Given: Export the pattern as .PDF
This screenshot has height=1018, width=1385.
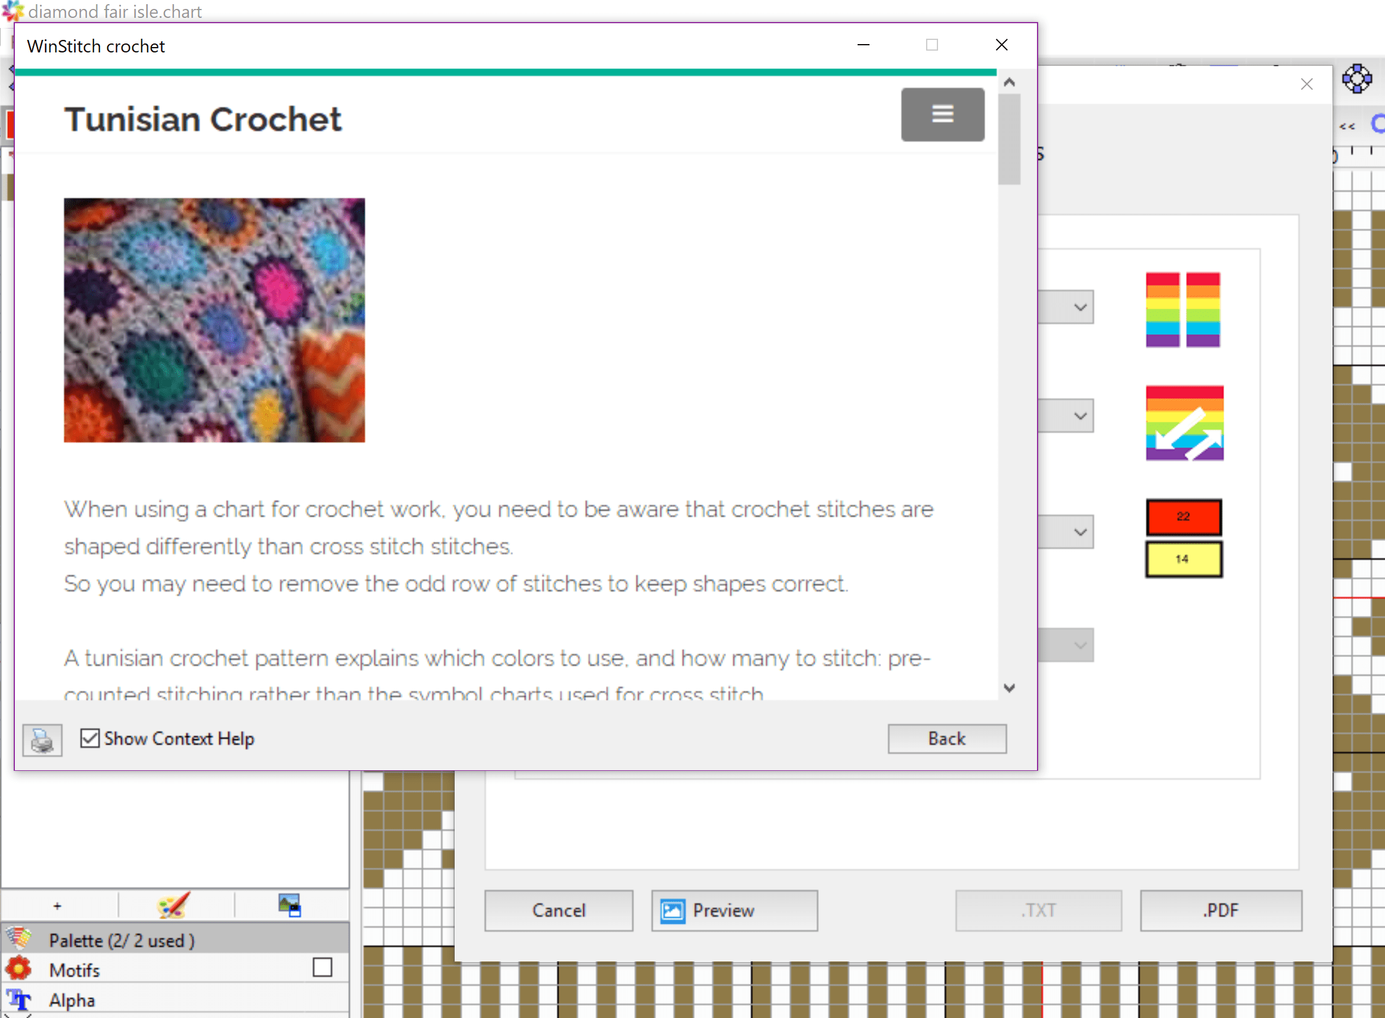Looking at the screenshot, I should (1221, 910).
